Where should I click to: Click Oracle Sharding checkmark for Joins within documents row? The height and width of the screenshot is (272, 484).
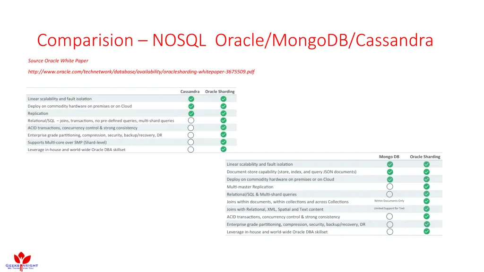click(427, 201)
